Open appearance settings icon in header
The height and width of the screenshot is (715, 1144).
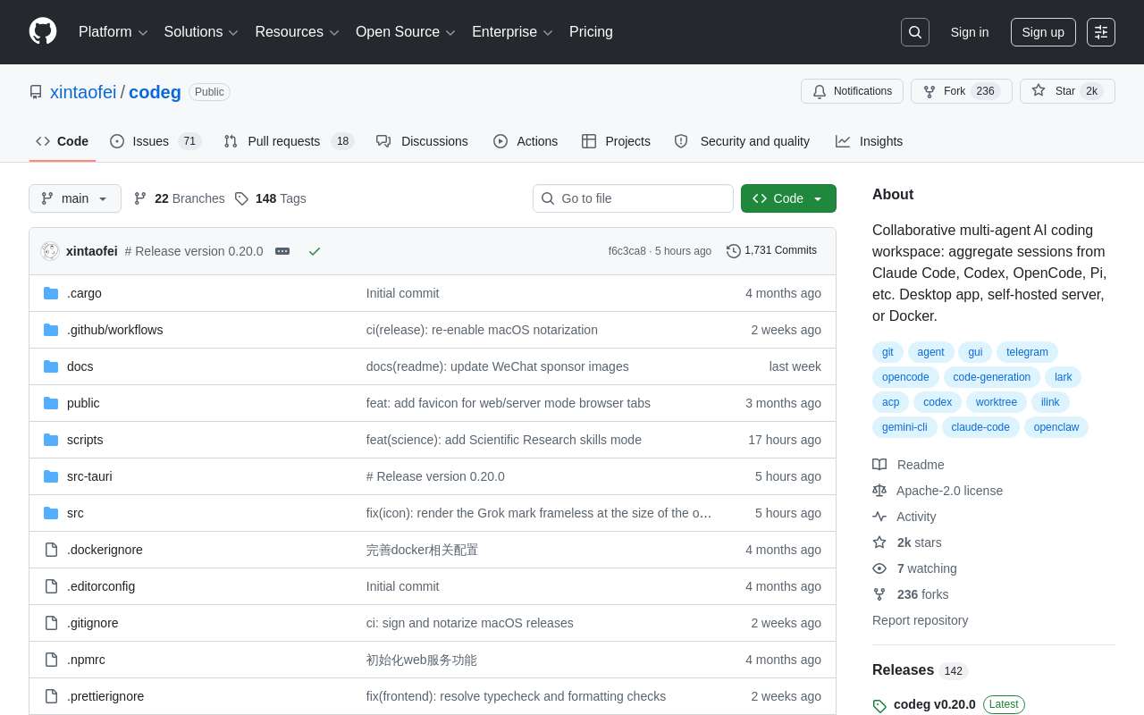(1101, 32)
